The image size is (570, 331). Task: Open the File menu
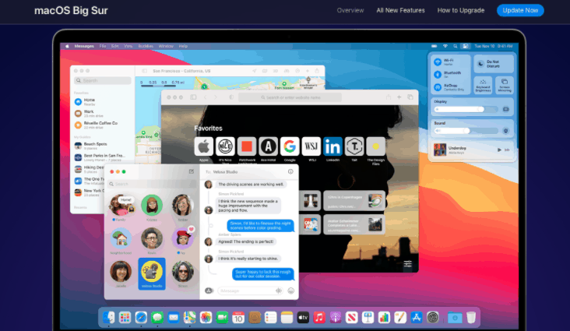(103, 46)
